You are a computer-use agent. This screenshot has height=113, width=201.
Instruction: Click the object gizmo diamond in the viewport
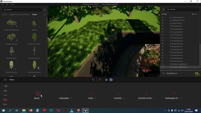point(113,30)
